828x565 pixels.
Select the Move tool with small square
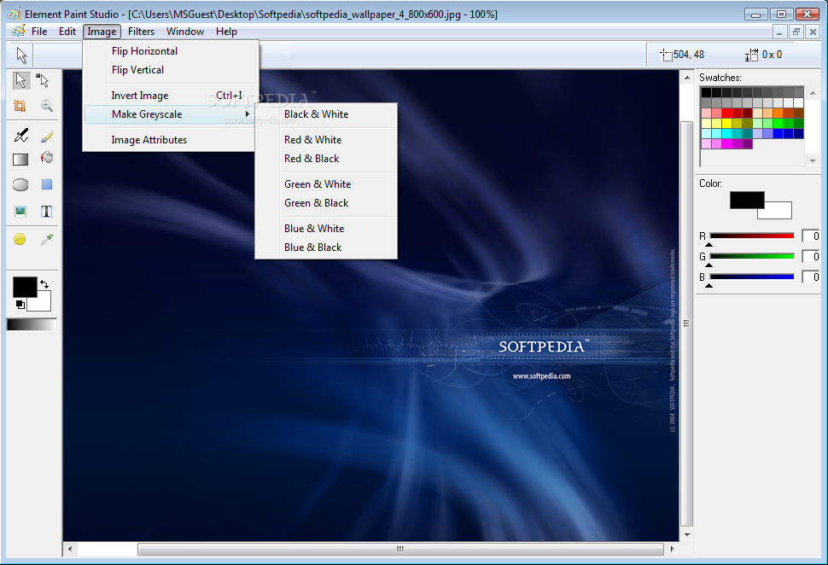[44, 80]
